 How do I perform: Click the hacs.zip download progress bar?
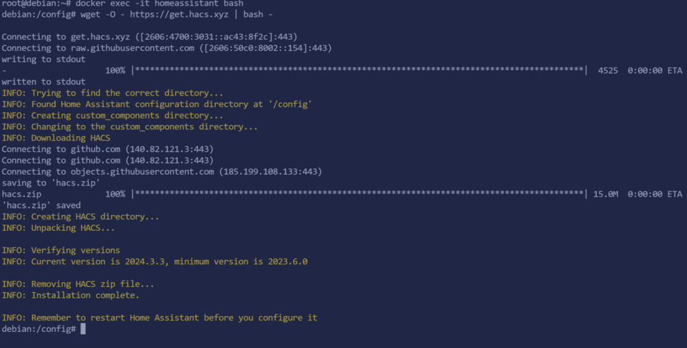(x=360, y=194)
